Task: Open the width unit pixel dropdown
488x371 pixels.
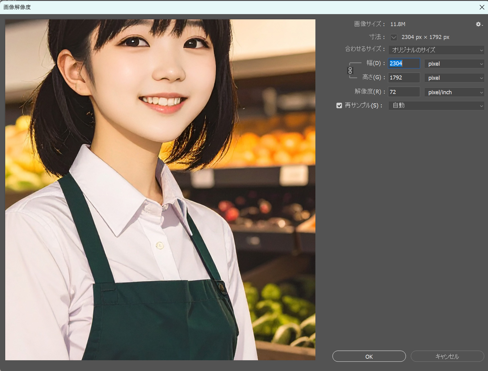Action: 454,64
